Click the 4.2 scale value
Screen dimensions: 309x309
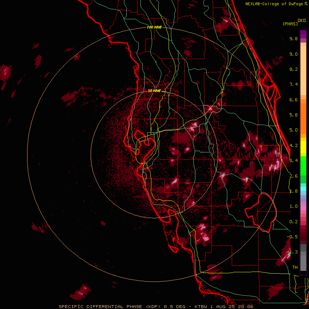294,146
